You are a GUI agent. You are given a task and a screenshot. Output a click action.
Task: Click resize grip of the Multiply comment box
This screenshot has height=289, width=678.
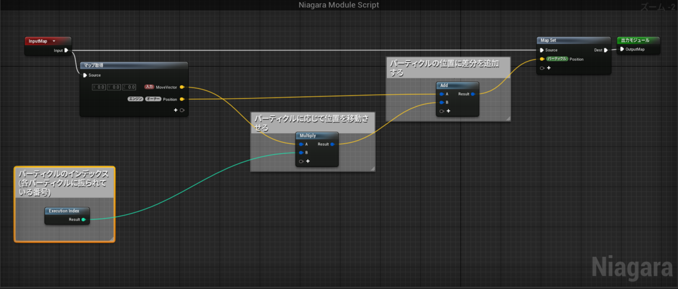pos(372,169)
